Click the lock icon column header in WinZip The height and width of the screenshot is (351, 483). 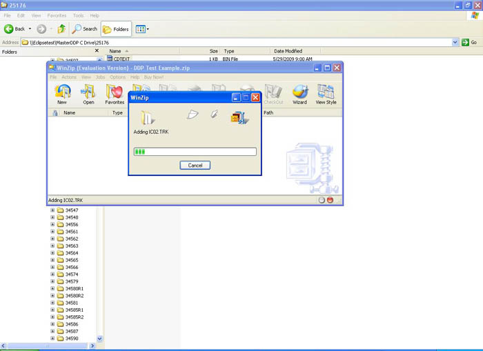pos(55,112)
